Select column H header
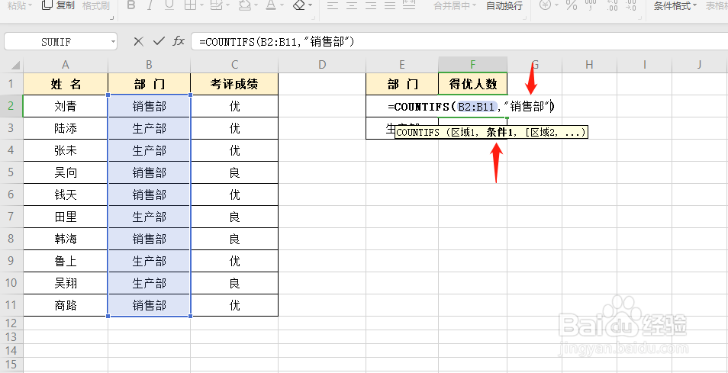Viewport: 728px width, 373px height. pyautogui.click(x=589, y=65)
